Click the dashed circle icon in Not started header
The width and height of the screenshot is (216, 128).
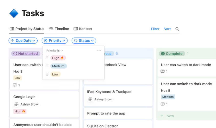[x=15, y=54]
